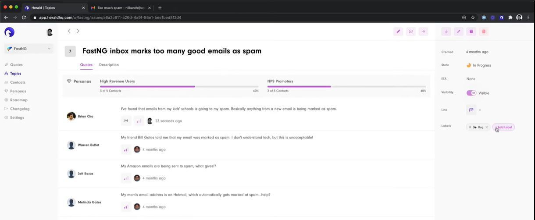
Task: Open the 1Password extension icon
Action: [x=484, y=18]
